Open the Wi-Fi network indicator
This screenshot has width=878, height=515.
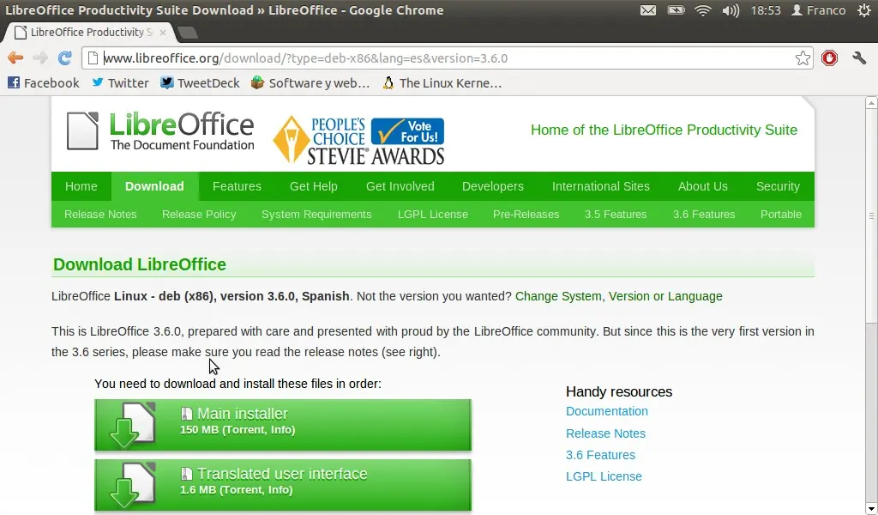(703, 10)
